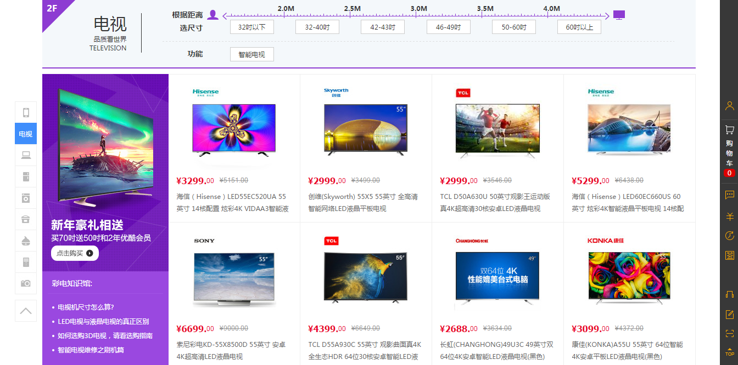
Task: Click the ¥2688.00 Changhong price
Action: pyautogui.click(x=459, y=328)
